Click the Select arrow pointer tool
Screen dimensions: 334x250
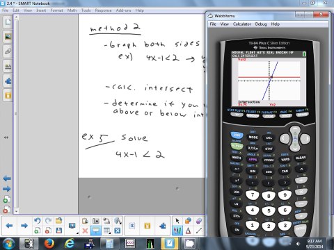(x=177, y=221)
